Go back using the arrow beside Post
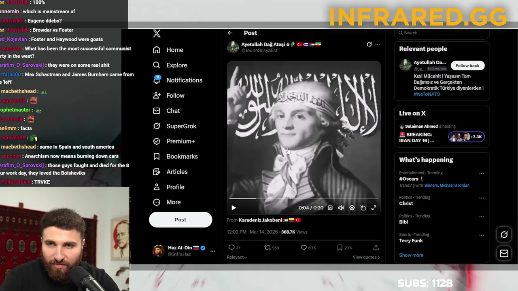 pyautogui.click(x=230, y=33)
